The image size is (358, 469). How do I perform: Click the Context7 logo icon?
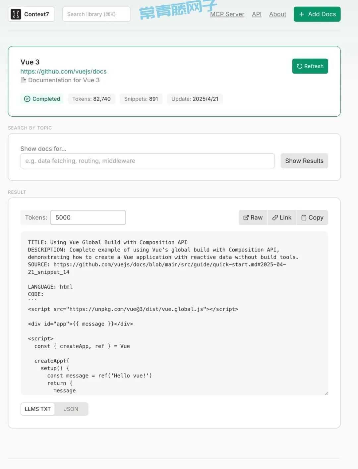[16, 14]
